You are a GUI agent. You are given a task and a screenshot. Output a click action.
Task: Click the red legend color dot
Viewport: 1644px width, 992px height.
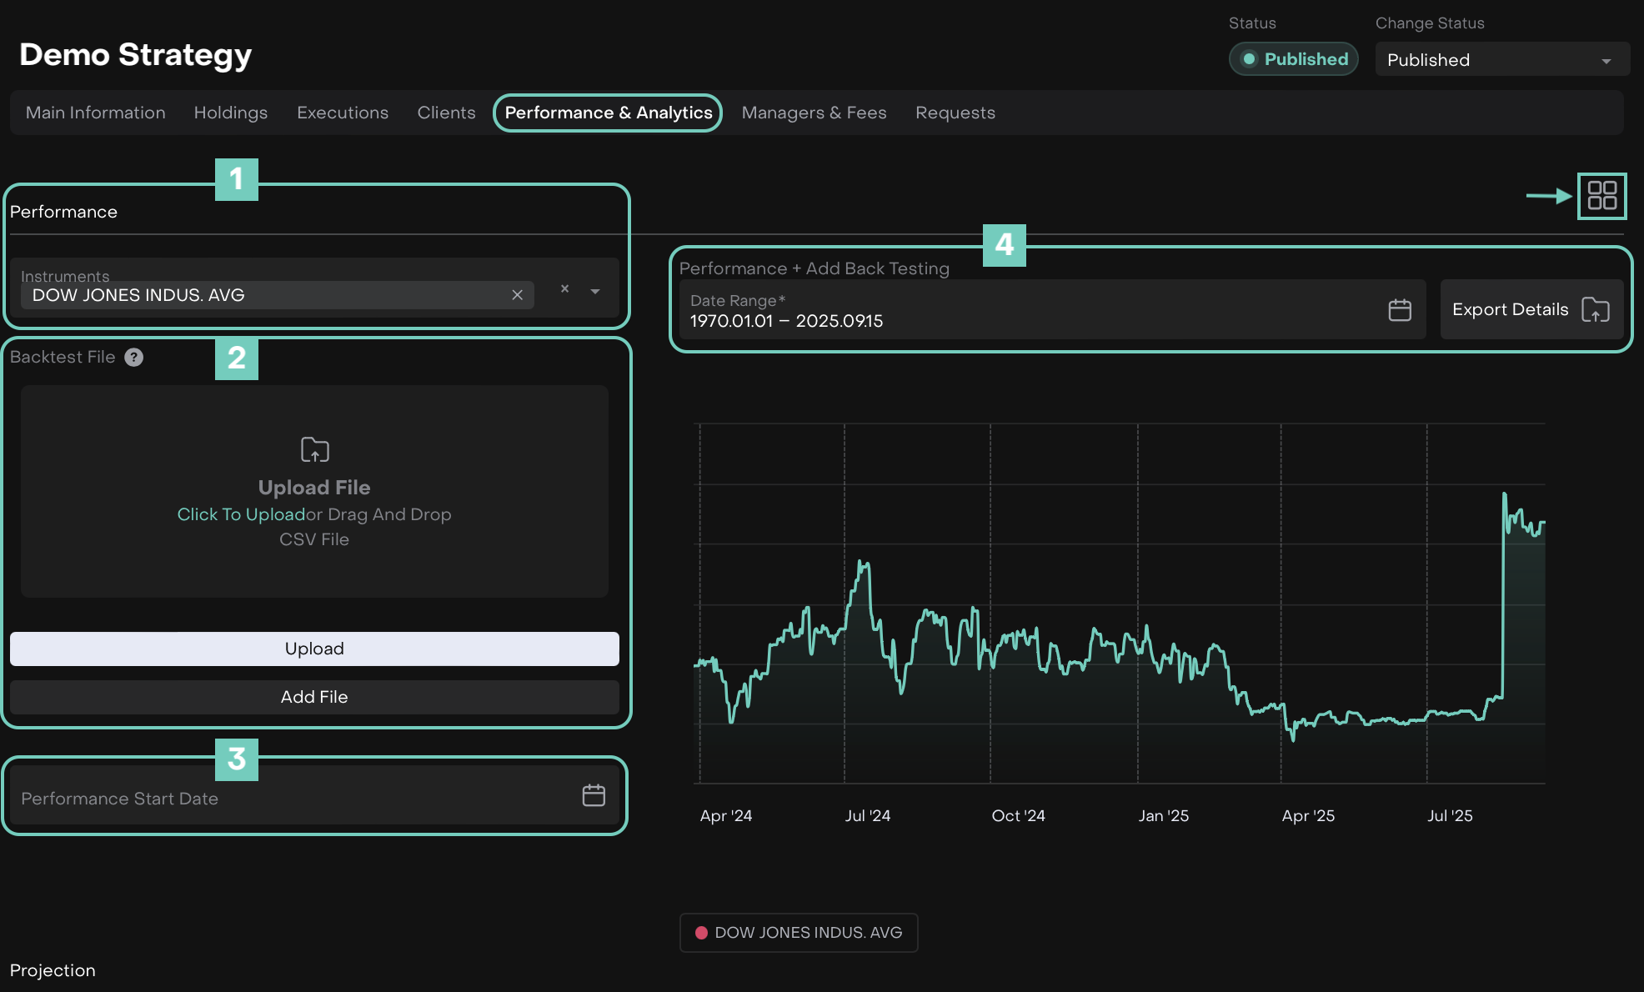702,933
